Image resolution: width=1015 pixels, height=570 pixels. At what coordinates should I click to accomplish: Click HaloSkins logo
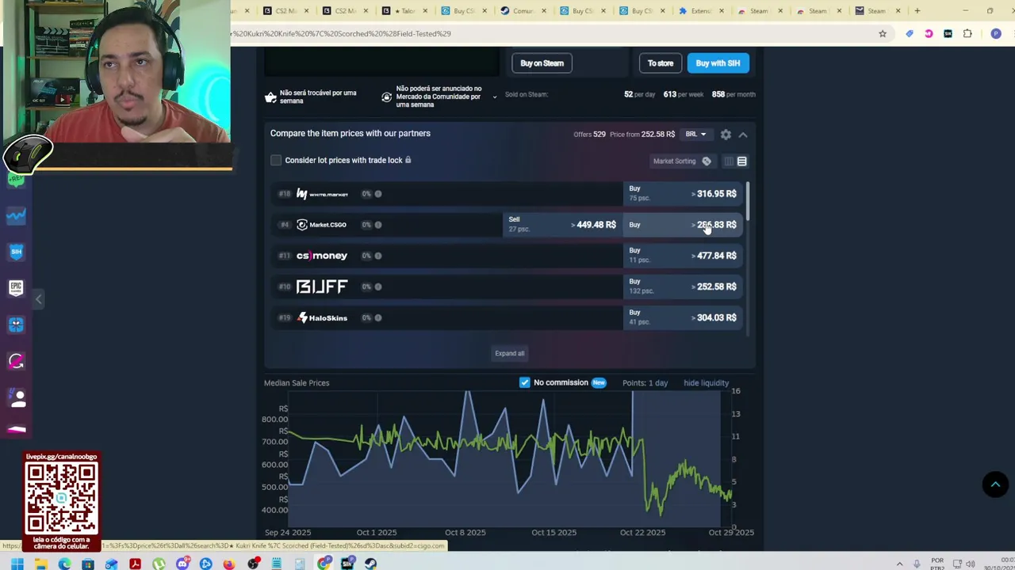click(x=322, y=317)
